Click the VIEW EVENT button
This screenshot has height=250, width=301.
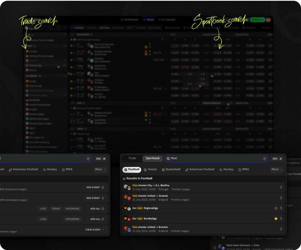coord(96,230)
